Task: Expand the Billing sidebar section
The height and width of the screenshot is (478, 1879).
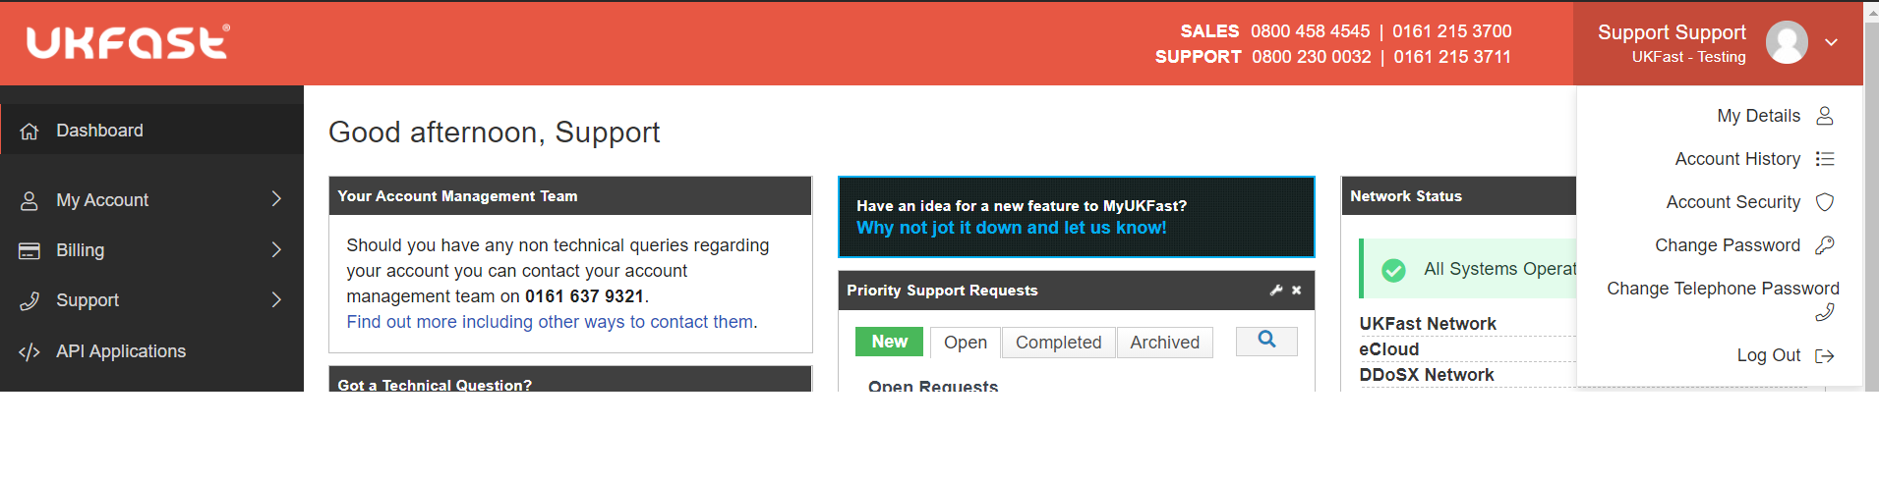Action: point(276,250)
